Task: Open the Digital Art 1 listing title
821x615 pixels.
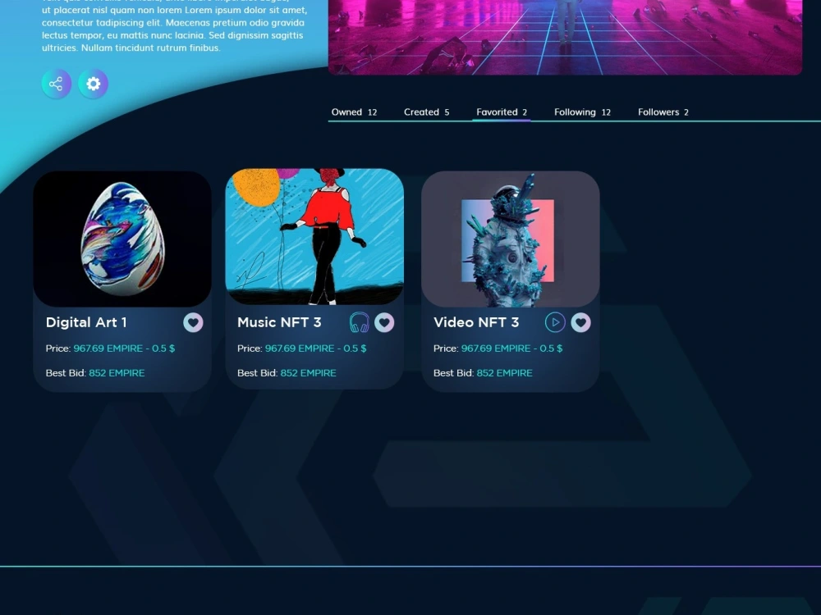Action: [x=86, y=322]
